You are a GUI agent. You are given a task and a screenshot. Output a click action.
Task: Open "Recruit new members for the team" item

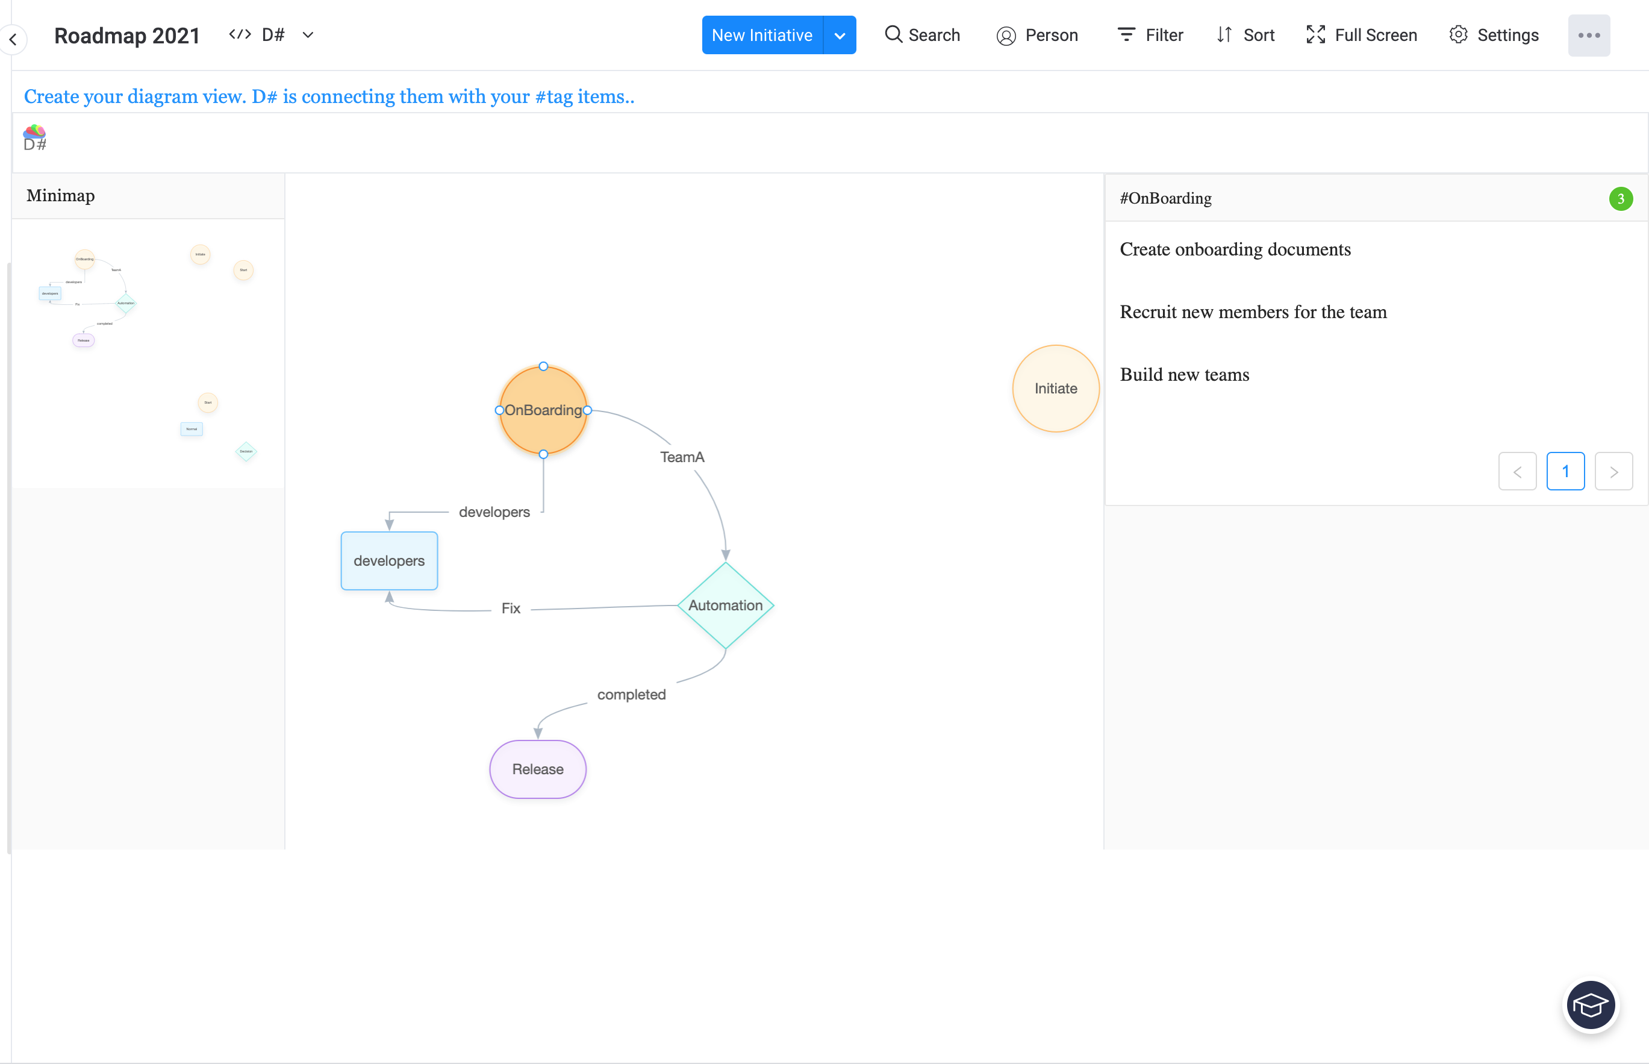coord(1253,312)
